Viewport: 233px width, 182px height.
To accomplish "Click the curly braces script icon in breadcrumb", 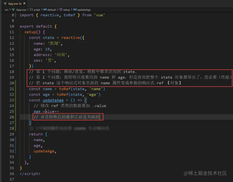I will pyautogui.click(x=31, y=9).
